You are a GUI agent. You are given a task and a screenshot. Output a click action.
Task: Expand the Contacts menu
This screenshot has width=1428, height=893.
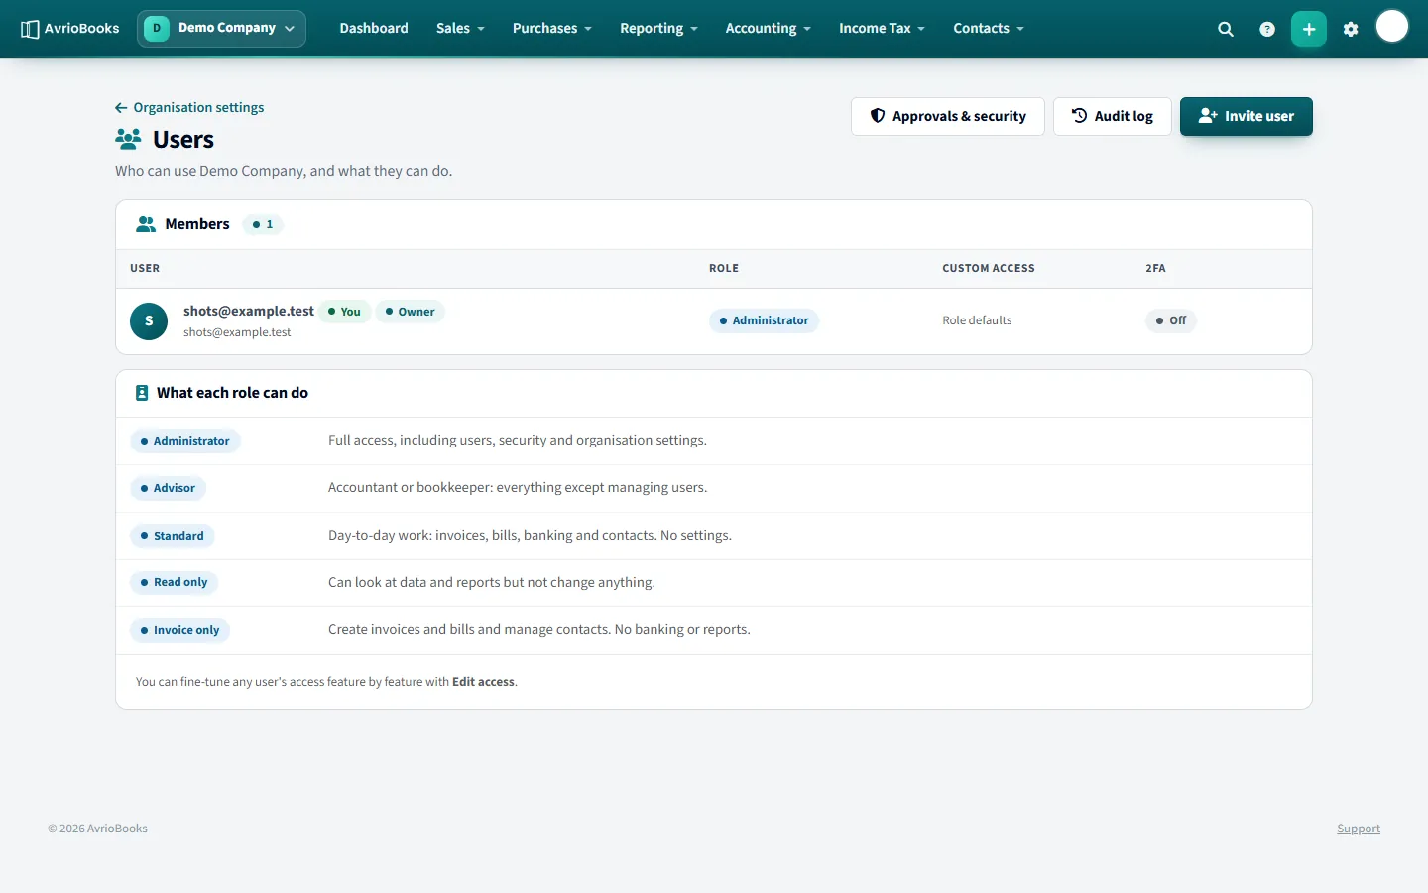(x=989, y=29)
